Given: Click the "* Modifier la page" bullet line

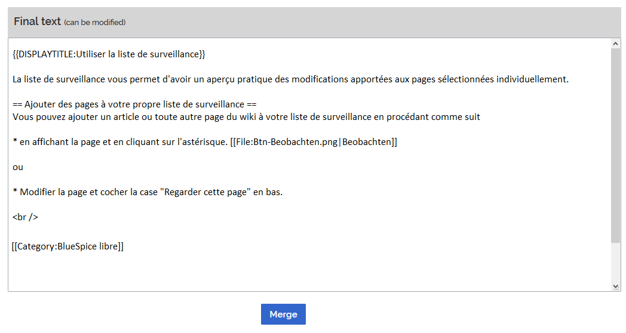Looking at the screenshot, I should pos(148,192).
